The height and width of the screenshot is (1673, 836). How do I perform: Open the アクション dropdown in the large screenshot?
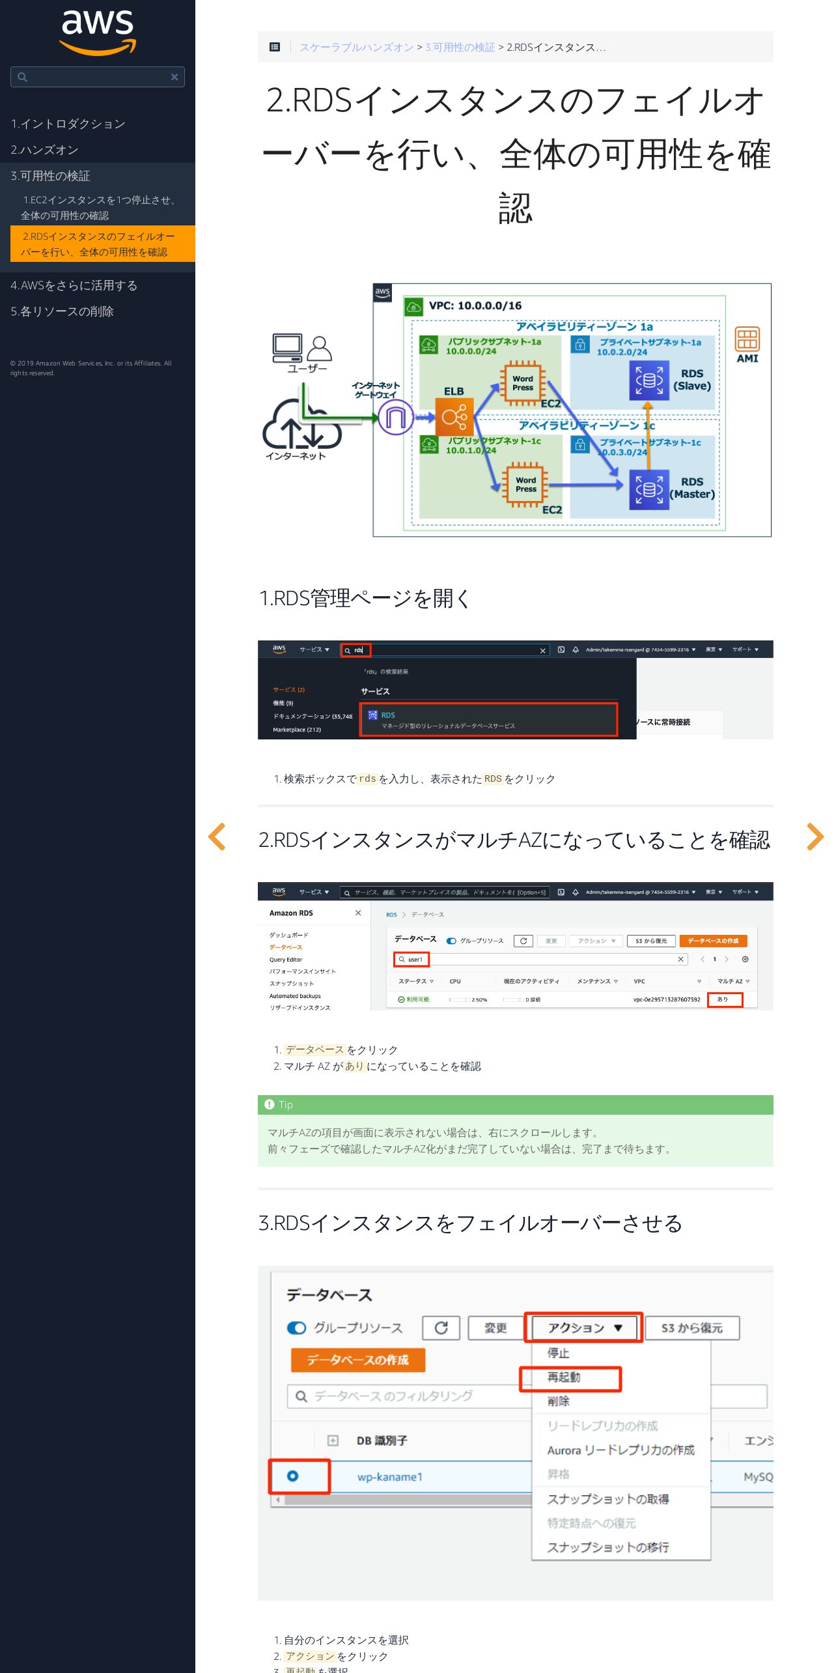click(584, 1328)
